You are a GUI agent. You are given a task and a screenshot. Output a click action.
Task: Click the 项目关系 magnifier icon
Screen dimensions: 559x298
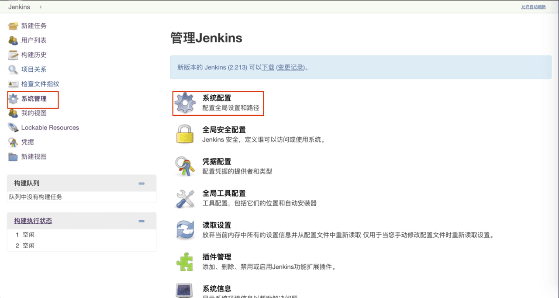13,69
